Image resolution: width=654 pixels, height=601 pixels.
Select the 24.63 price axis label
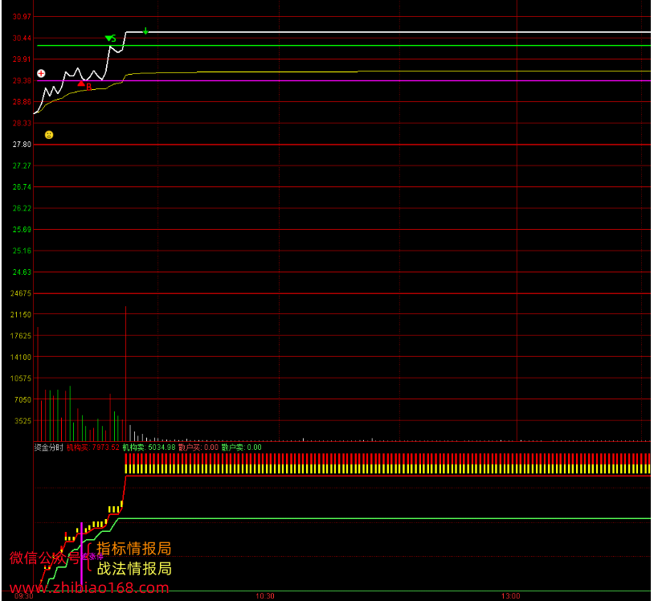[22, 272]
